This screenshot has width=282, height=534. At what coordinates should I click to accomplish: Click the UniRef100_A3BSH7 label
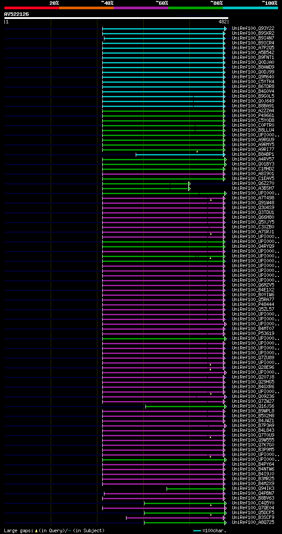[253, 188]
